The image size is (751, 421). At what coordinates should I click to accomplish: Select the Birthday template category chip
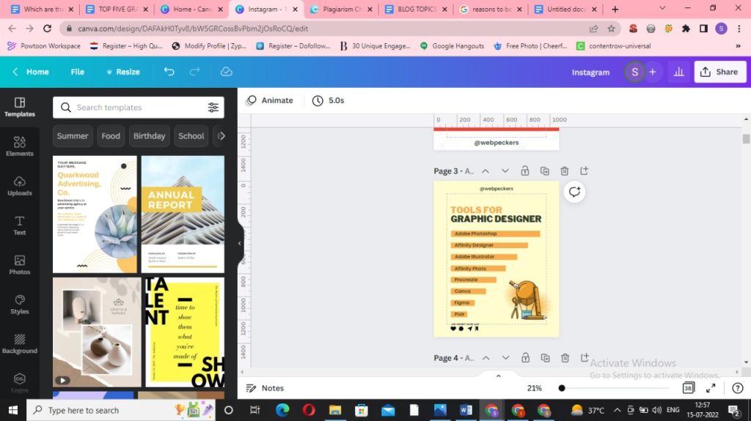coord(149,136)
